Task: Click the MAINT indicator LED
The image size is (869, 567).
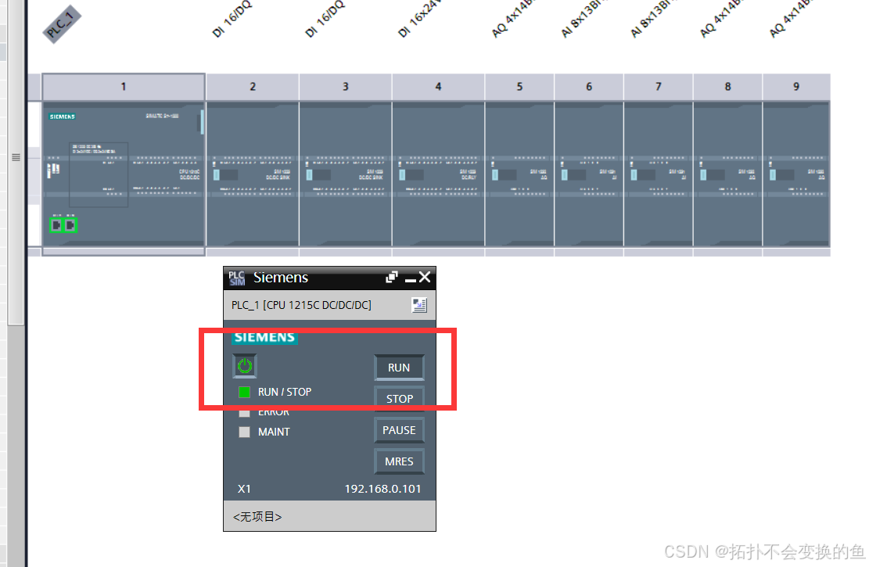Action: [x=244, y=432]
